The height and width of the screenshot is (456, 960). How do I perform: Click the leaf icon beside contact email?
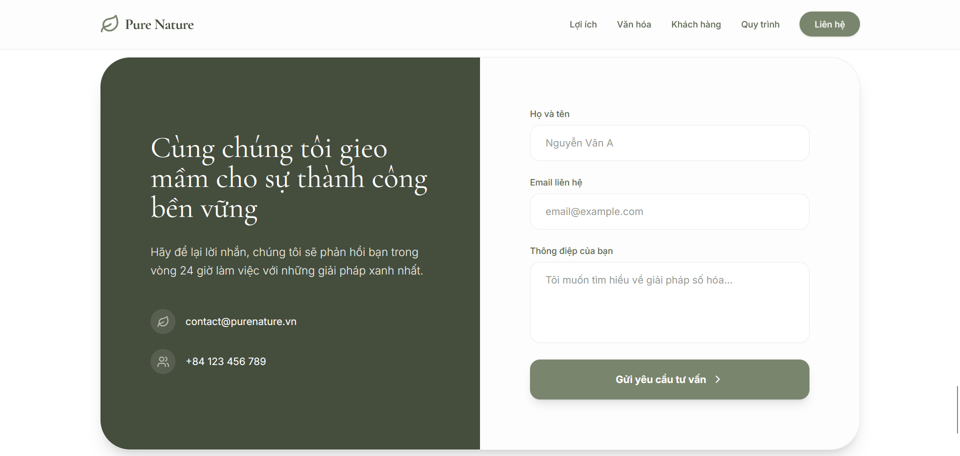163,321
